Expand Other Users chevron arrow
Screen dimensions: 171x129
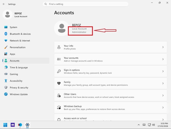tap(163, 95)
